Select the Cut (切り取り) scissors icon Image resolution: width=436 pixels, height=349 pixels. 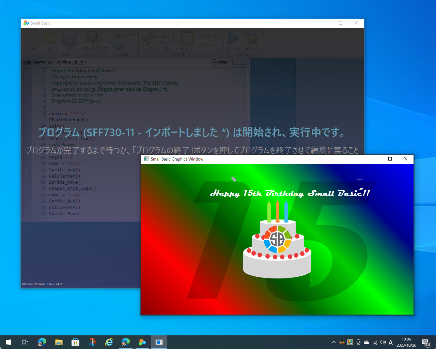[x=149, y=39]
